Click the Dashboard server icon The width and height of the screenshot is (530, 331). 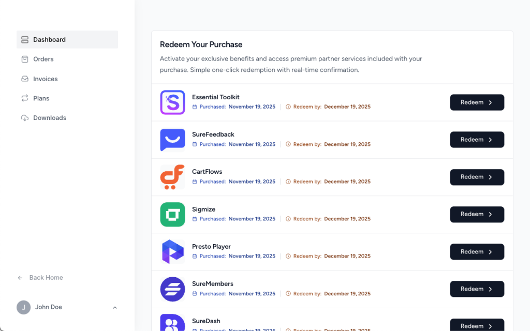(25, 39)
